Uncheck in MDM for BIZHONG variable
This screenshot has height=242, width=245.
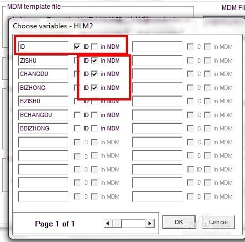point(94,88)
